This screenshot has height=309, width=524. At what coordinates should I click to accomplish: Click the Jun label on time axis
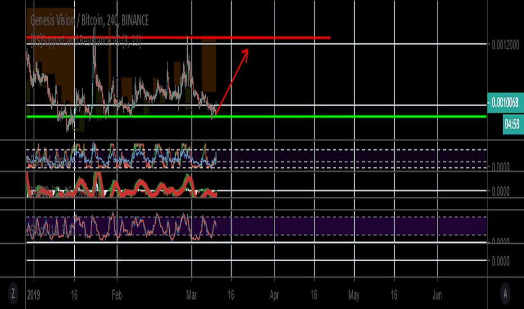[x=437, y=295]
